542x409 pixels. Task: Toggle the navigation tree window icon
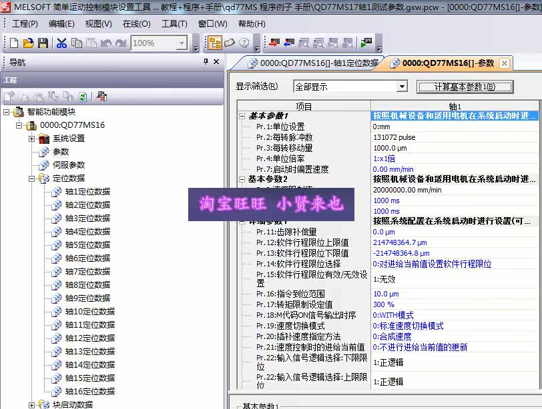[x=215, y=43]
